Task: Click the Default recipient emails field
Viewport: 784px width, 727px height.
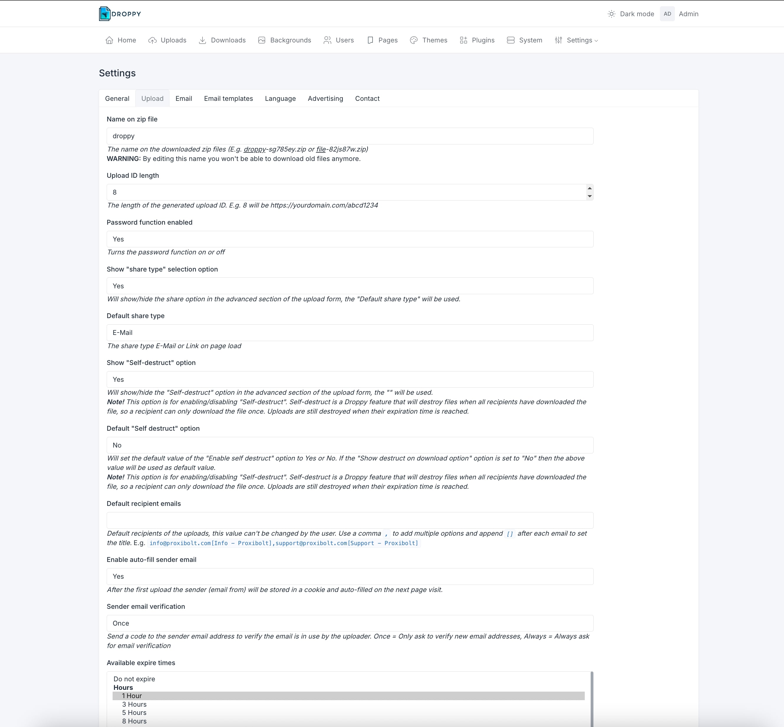Action: click(x=349, y=520)
